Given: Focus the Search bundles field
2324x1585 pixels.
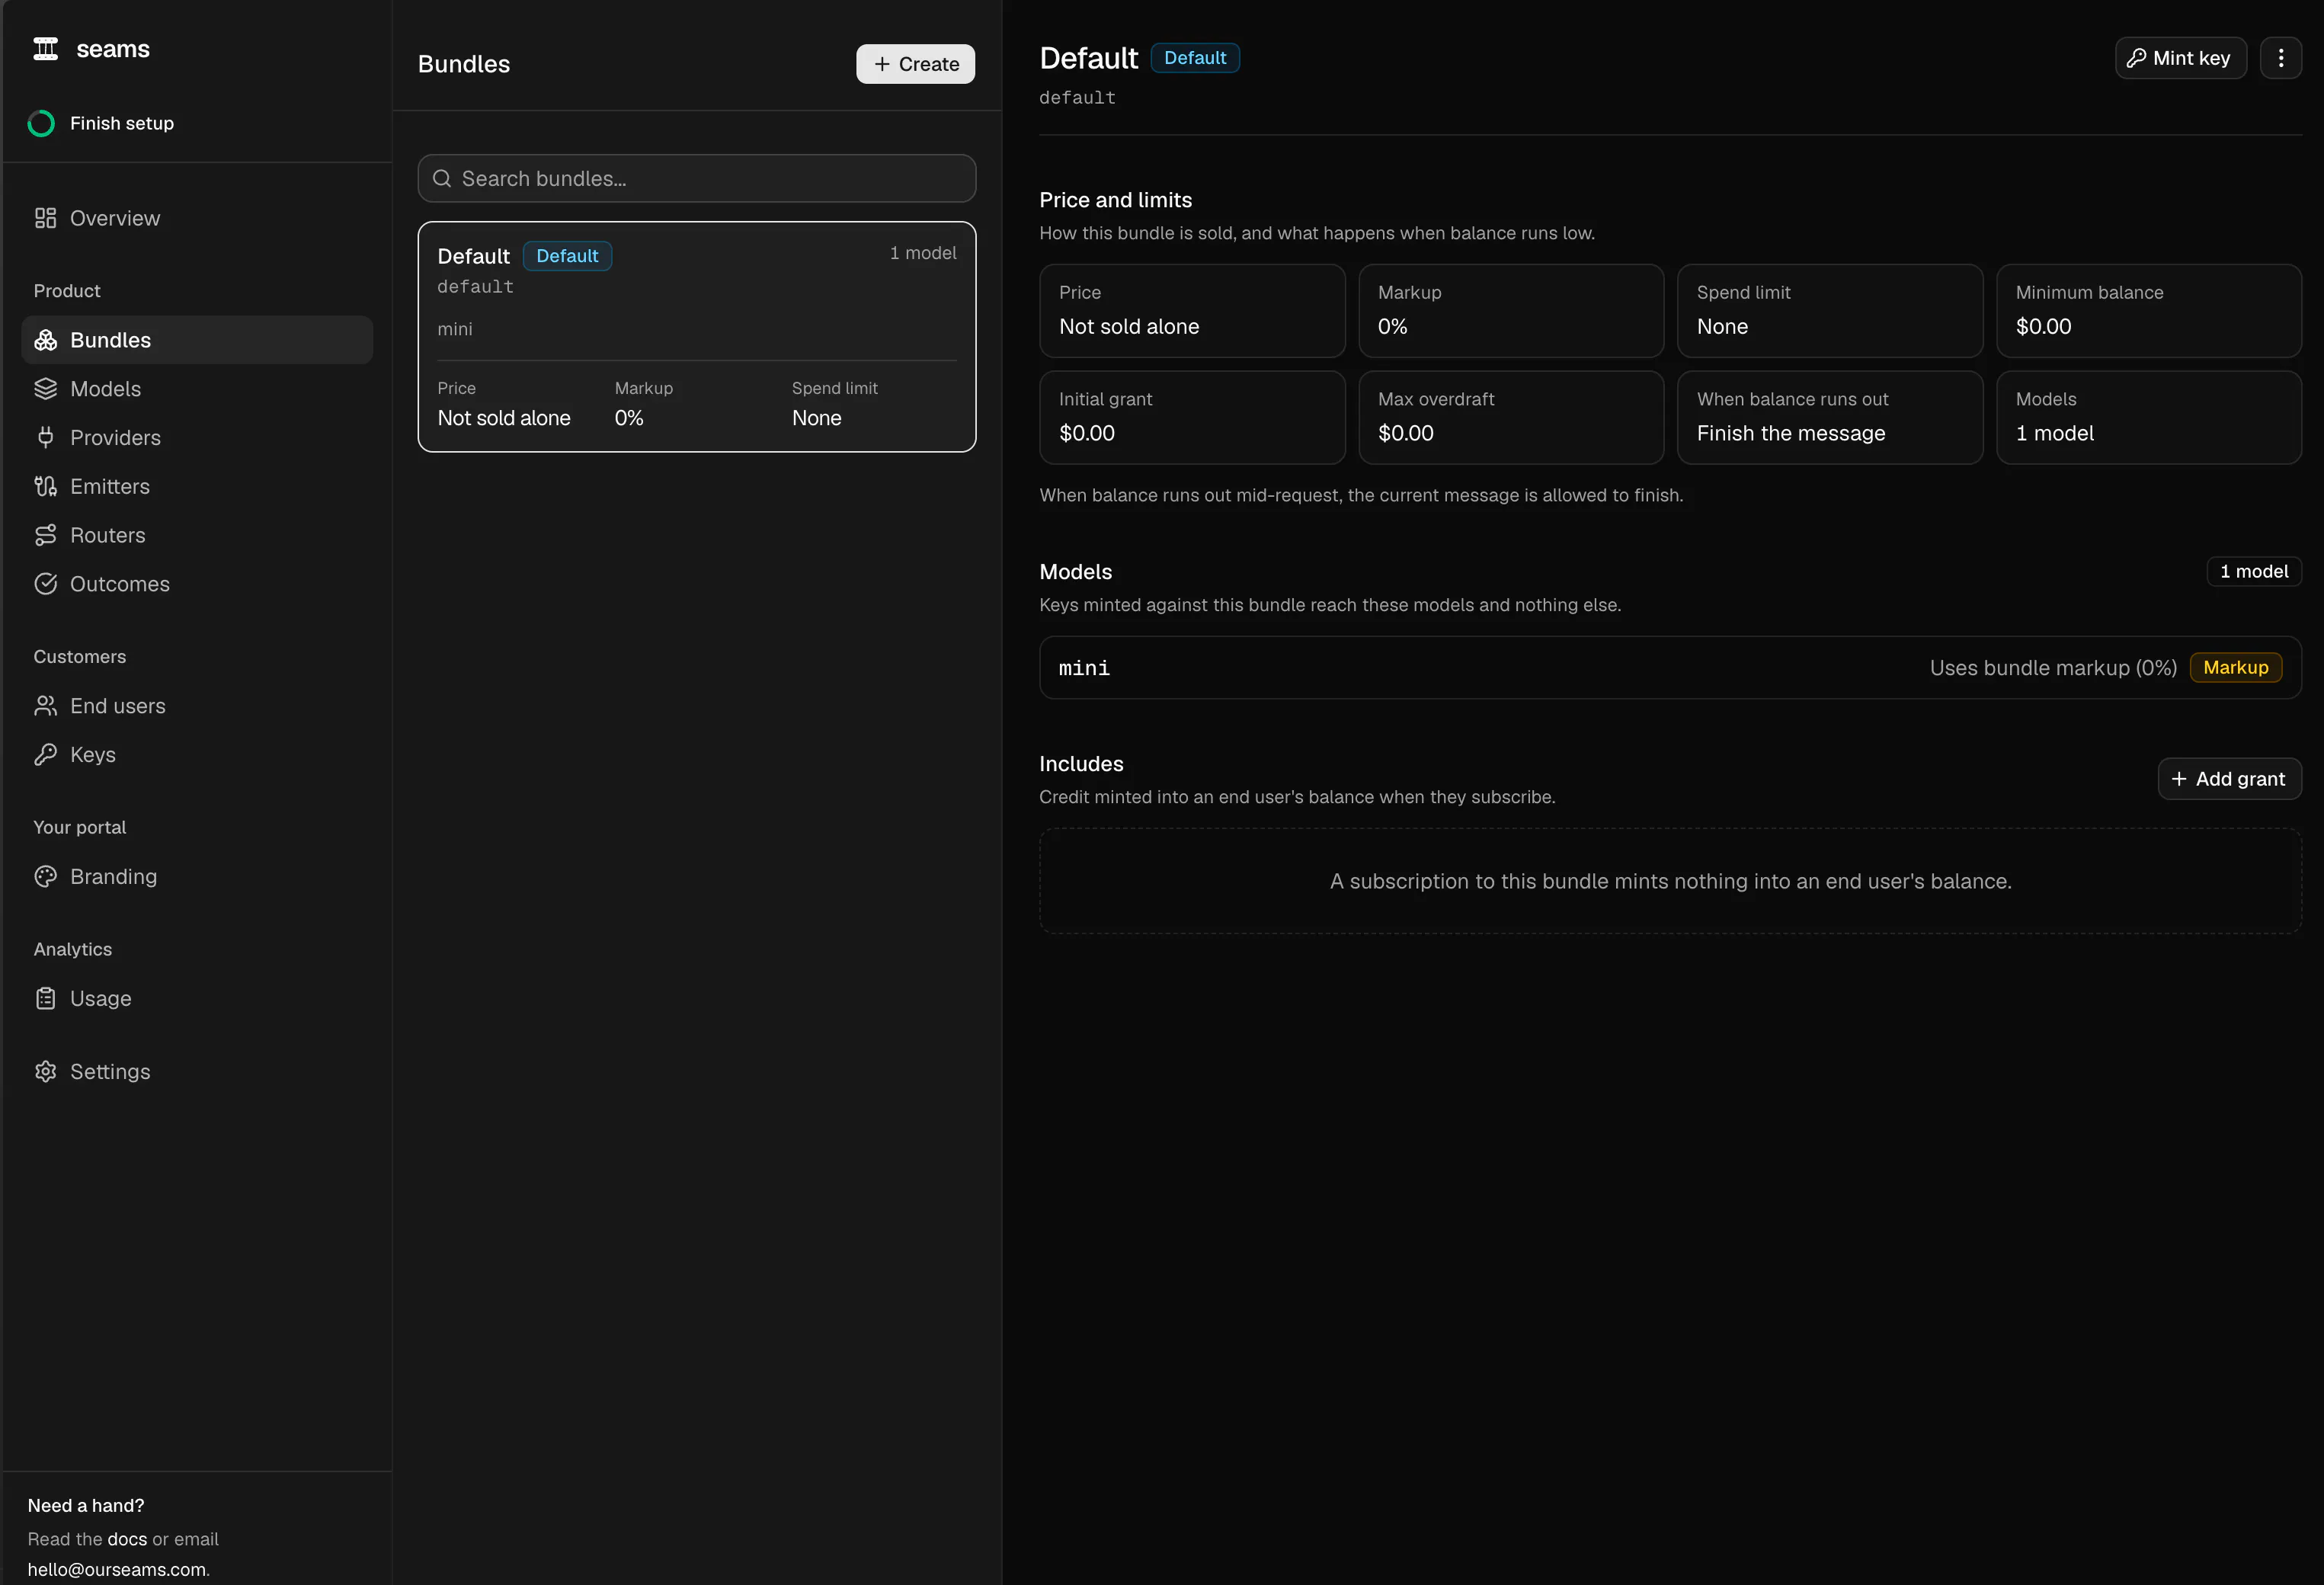Looking at the screenshot, I should coord(696,178).
